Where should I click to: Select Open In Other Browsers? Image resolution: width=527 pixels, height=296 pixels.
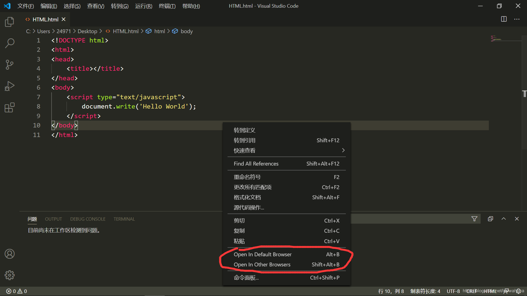tap(287, 264)
